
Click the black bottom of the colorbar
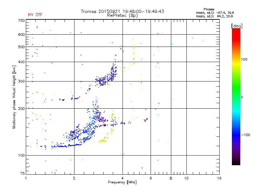(236, 163)
